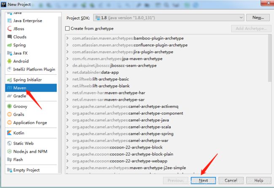Click the Kotlin icon
The height and width of the screenshot is (188, 274).
[9, 133]
